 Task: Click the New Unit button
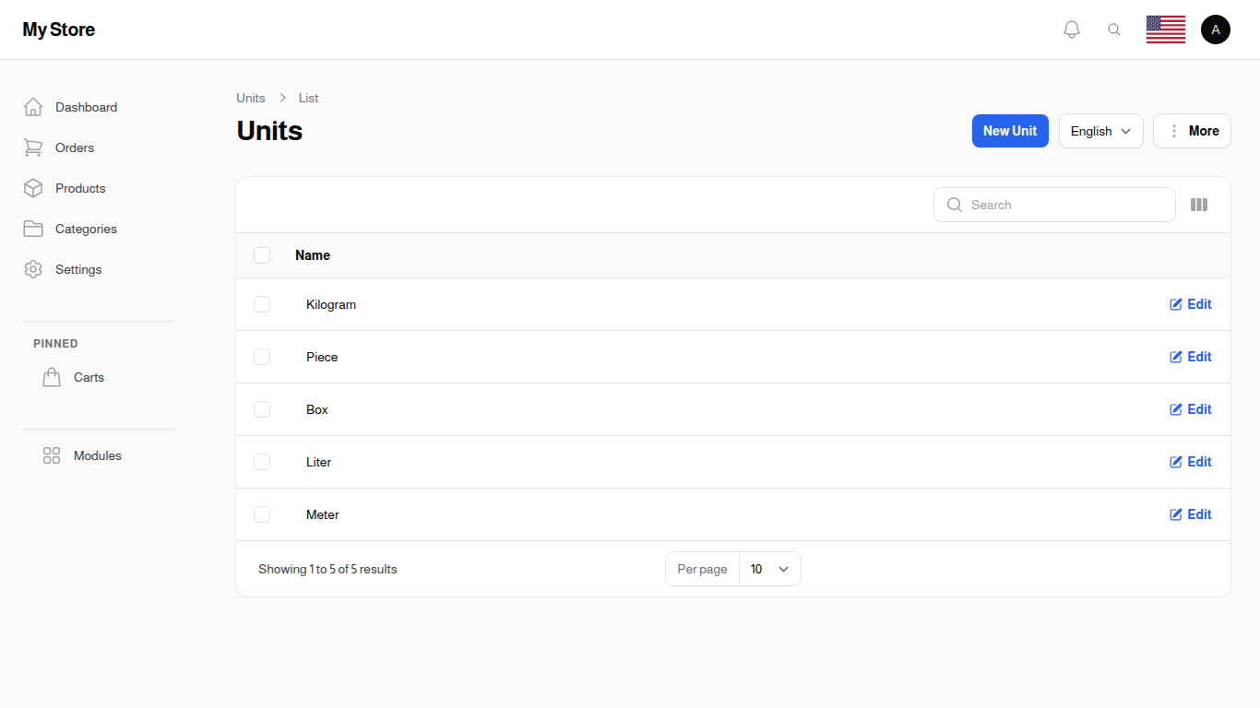(1010, 131)
